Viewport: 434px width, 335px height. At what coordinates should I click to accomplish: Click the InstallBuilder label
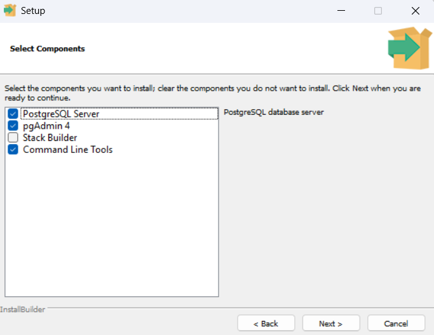coord(22,309)
